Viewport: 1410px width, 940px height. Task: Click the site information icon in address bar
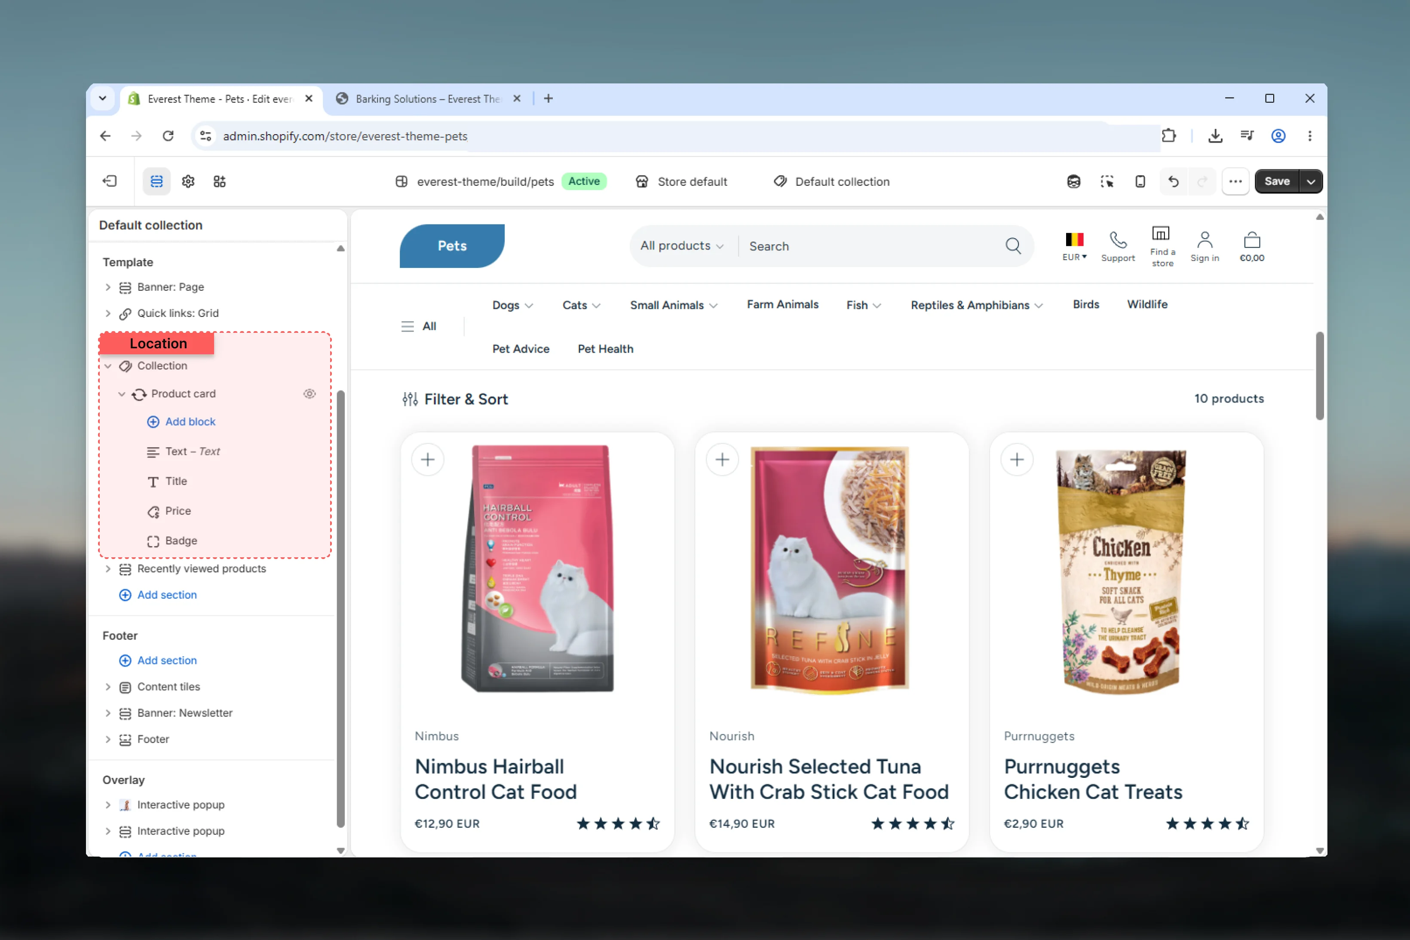click(x=205, y=136)
